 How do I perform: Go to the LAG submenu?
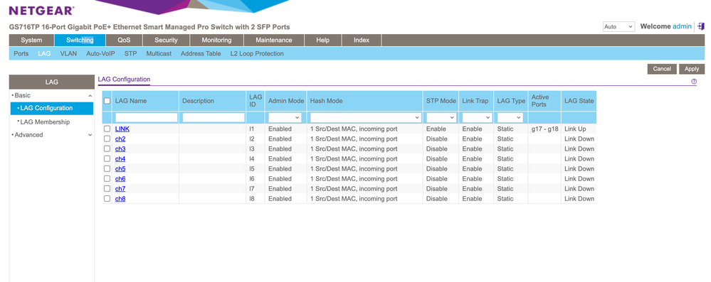[x=44, y=53]
